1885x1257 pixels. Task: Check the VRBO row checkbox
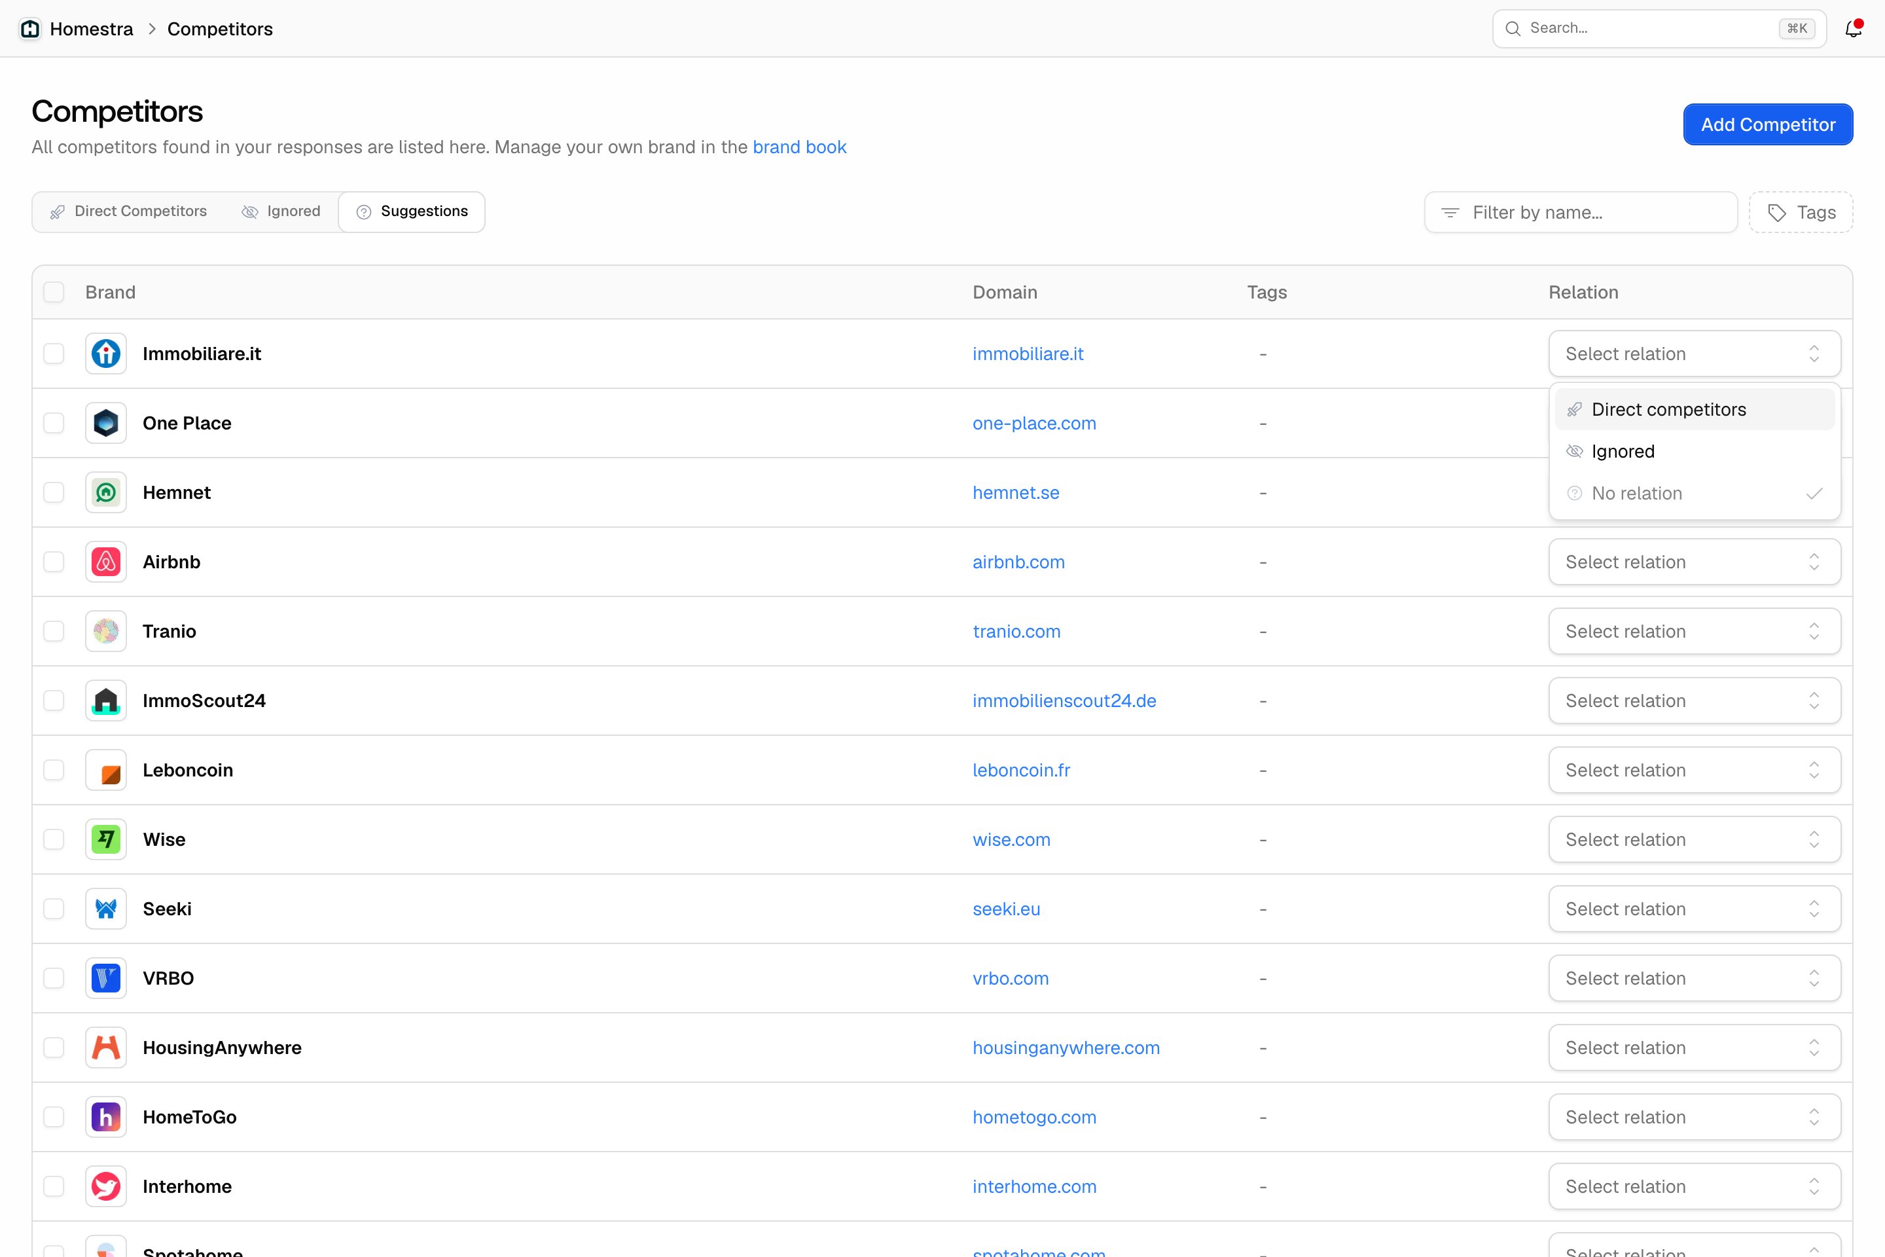54,978
